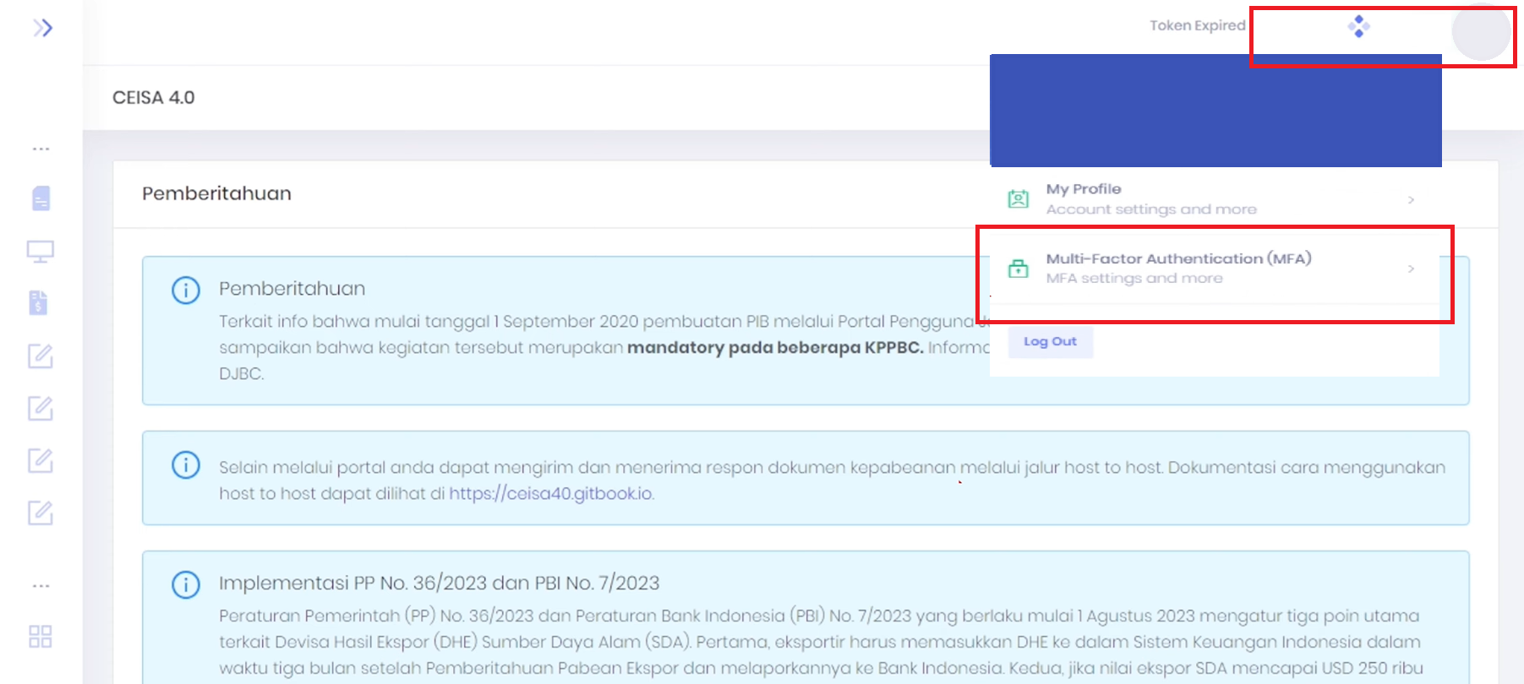Click the four-diamond apps icon in the header

tap(1358, 27)
